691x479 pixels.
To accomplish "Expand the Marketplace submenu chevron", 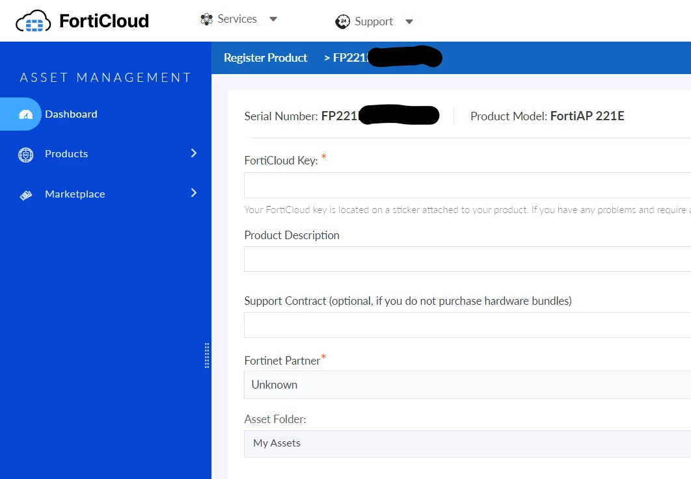I will pos(194,193).
